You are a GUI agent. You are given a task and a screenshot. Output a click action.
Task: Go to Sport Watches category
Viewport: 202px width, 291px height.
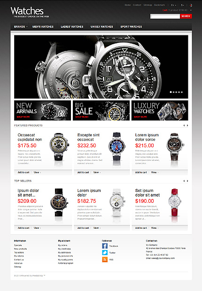131,27
